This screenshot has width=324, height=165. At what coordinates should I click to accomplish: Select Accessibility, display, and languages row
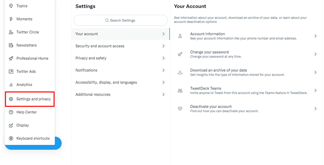pyautogui.click(x=120, y=82)
